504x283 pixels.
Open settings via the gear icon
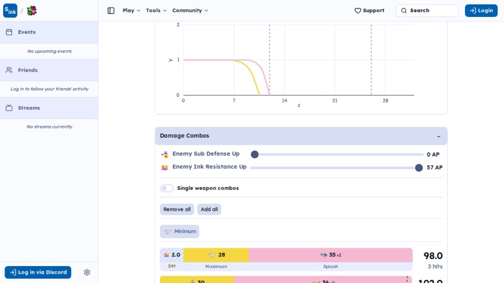click(x=87, y=272)
